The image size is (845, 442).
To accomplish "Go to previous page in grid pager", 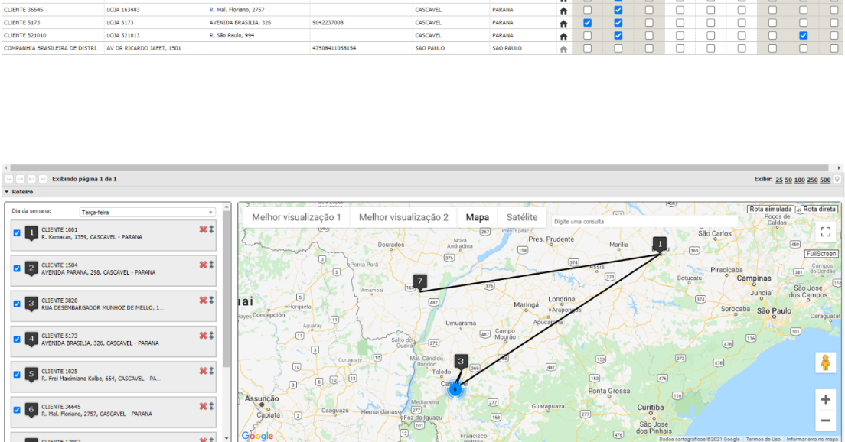I will click(20, 179).
